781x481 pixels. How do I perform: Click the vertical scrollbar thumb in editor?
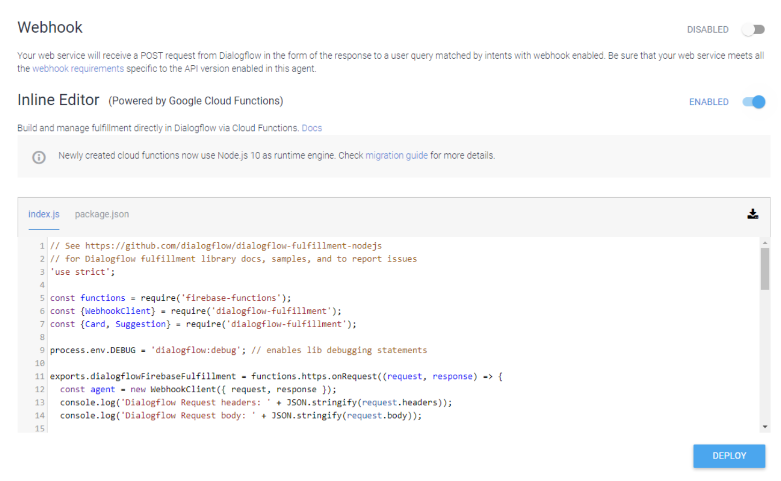click(765, 269)
